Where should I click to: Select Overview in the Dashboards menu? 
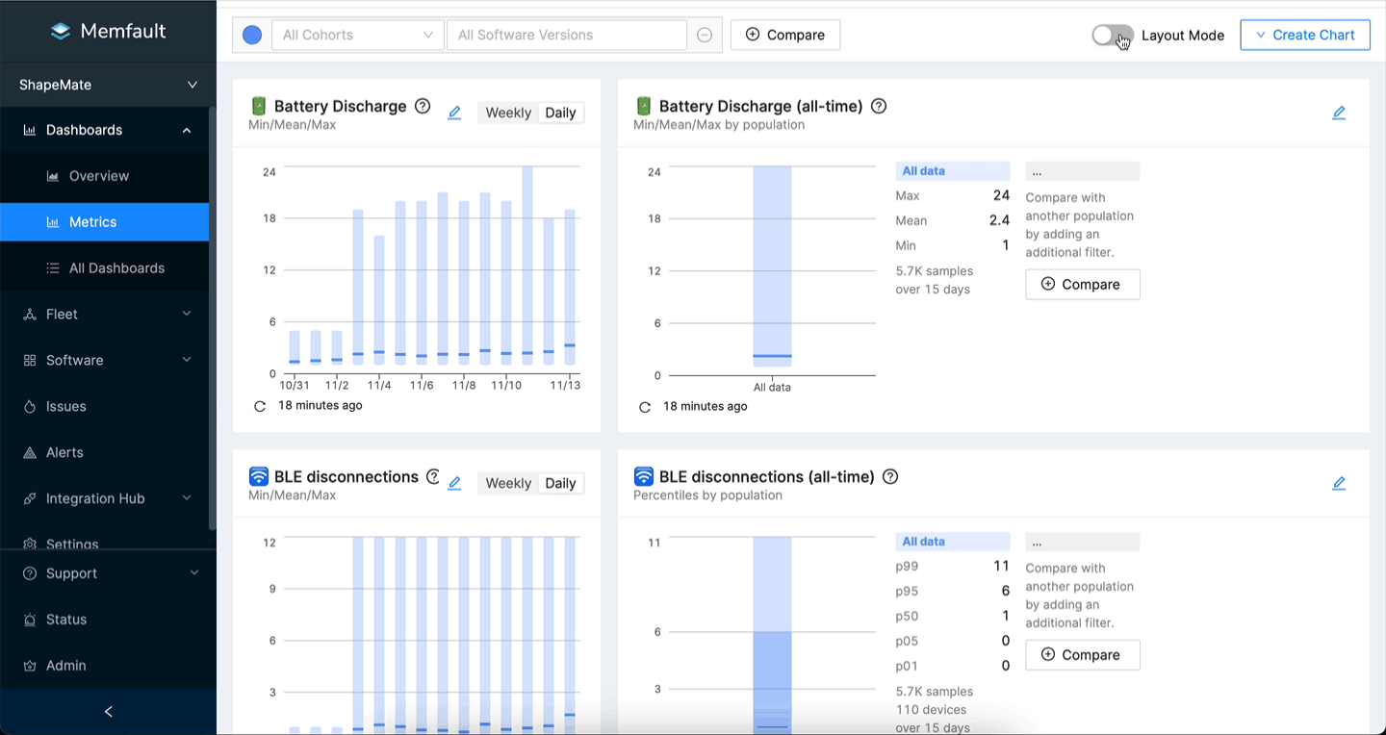(99, 175)
